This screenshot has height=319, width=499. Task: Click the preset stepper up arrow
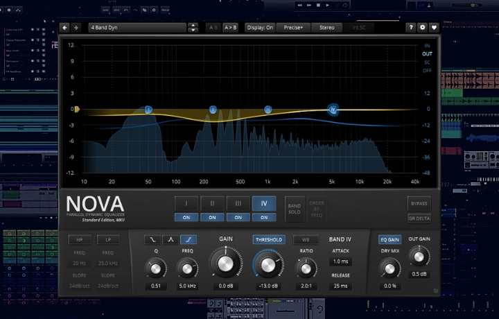(x=193, y=25)
